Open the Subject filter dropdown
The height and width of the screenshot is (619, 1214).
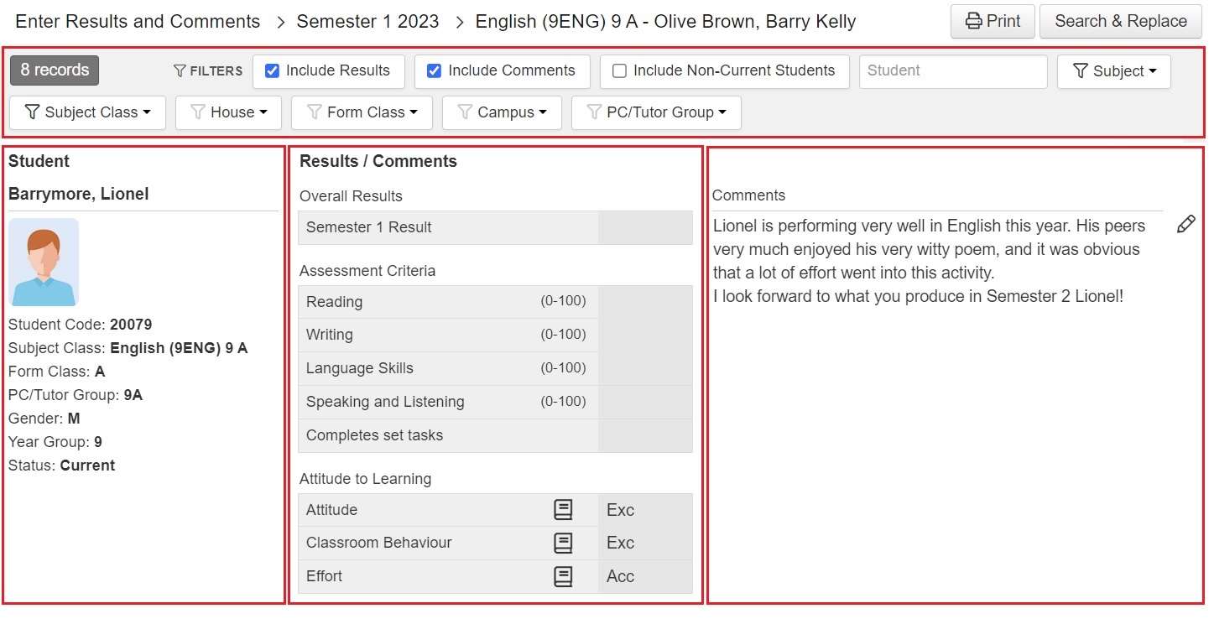(x=1113, y=71)
